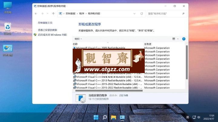
Task: Open File Explorer from taskbar
Action: pyautogui.click(x=114, y=117)
